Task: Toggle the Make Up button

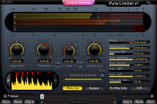Action: [x=73, y=88]
